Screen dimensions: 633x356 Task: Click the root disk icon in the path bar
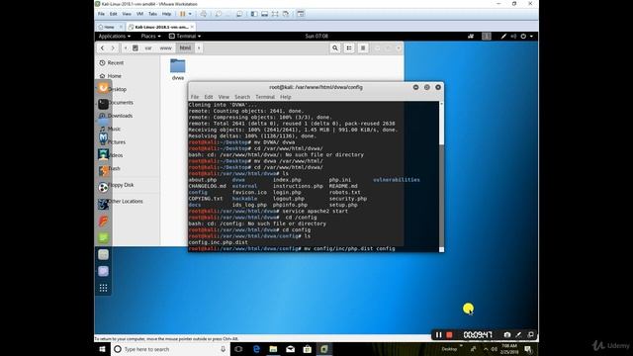pos(136,48)
